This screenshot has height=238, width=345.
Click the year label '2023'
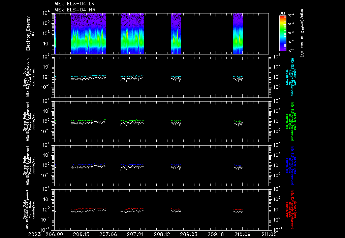pos(35,235)
